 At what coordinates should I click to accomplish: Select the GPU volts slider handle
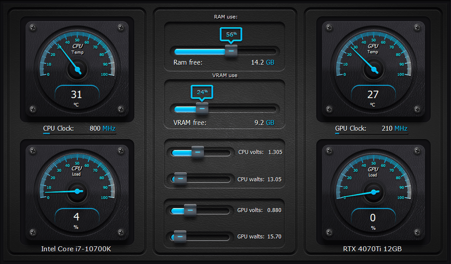190,210
